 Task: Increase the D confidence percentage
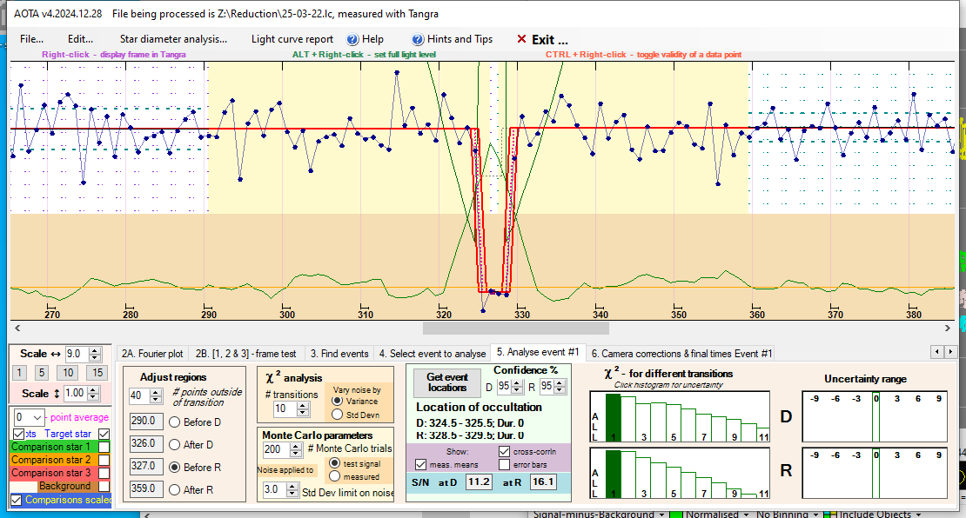click(x=516, y=383)
